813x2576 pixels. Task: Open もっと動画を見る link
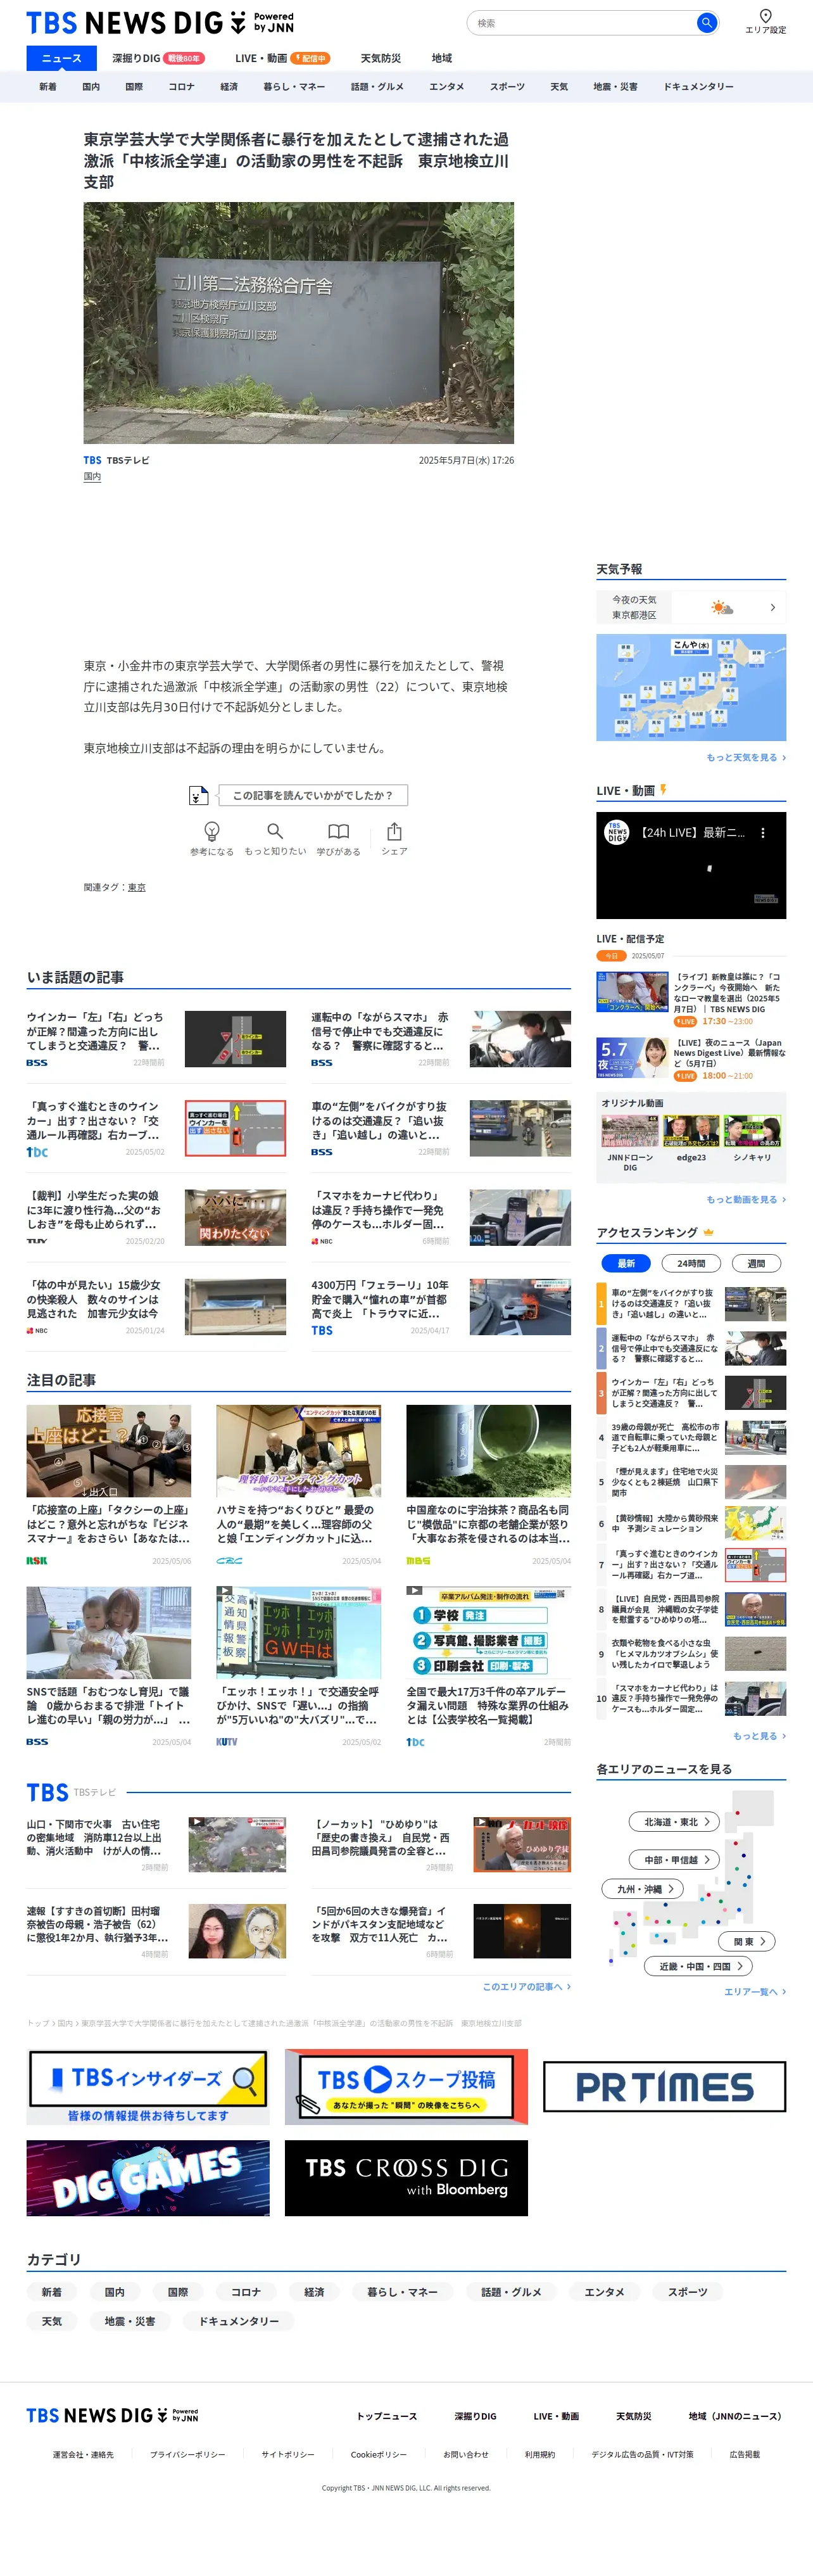746,1199
